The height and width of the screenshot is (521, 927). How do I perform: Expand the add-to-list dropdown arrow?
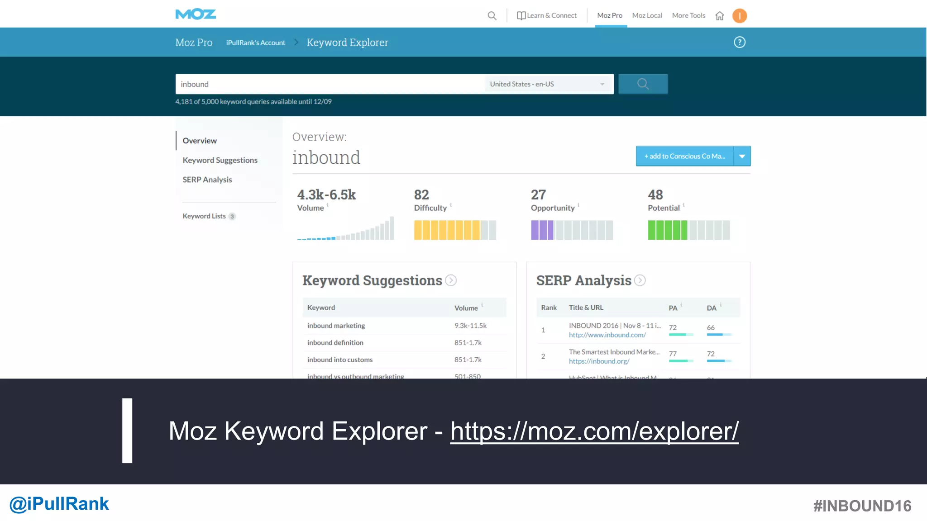[x=742, y=156]
